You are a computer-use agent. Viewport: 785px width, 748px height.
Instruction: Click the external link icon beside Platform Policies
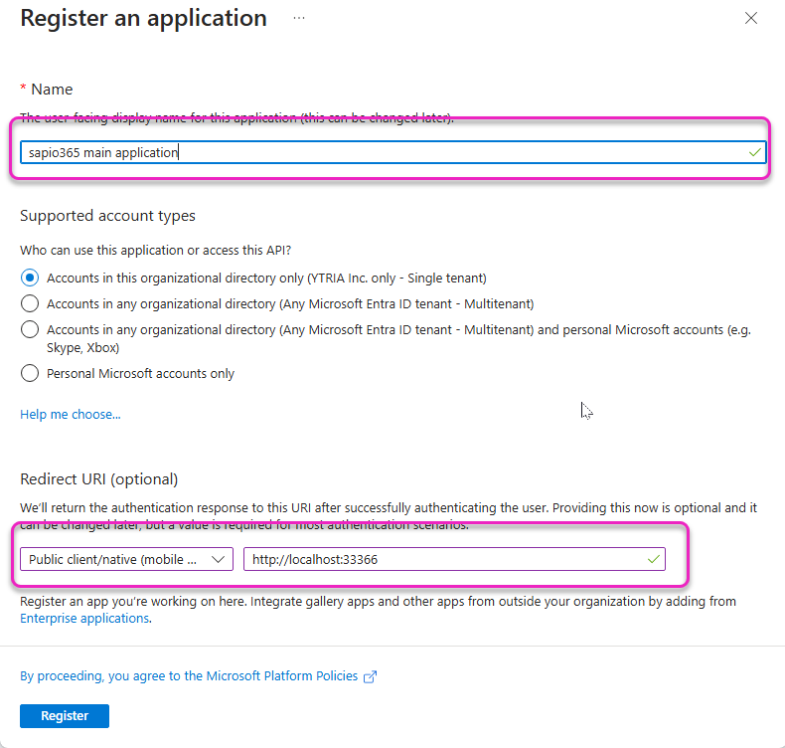click(370, 676)
